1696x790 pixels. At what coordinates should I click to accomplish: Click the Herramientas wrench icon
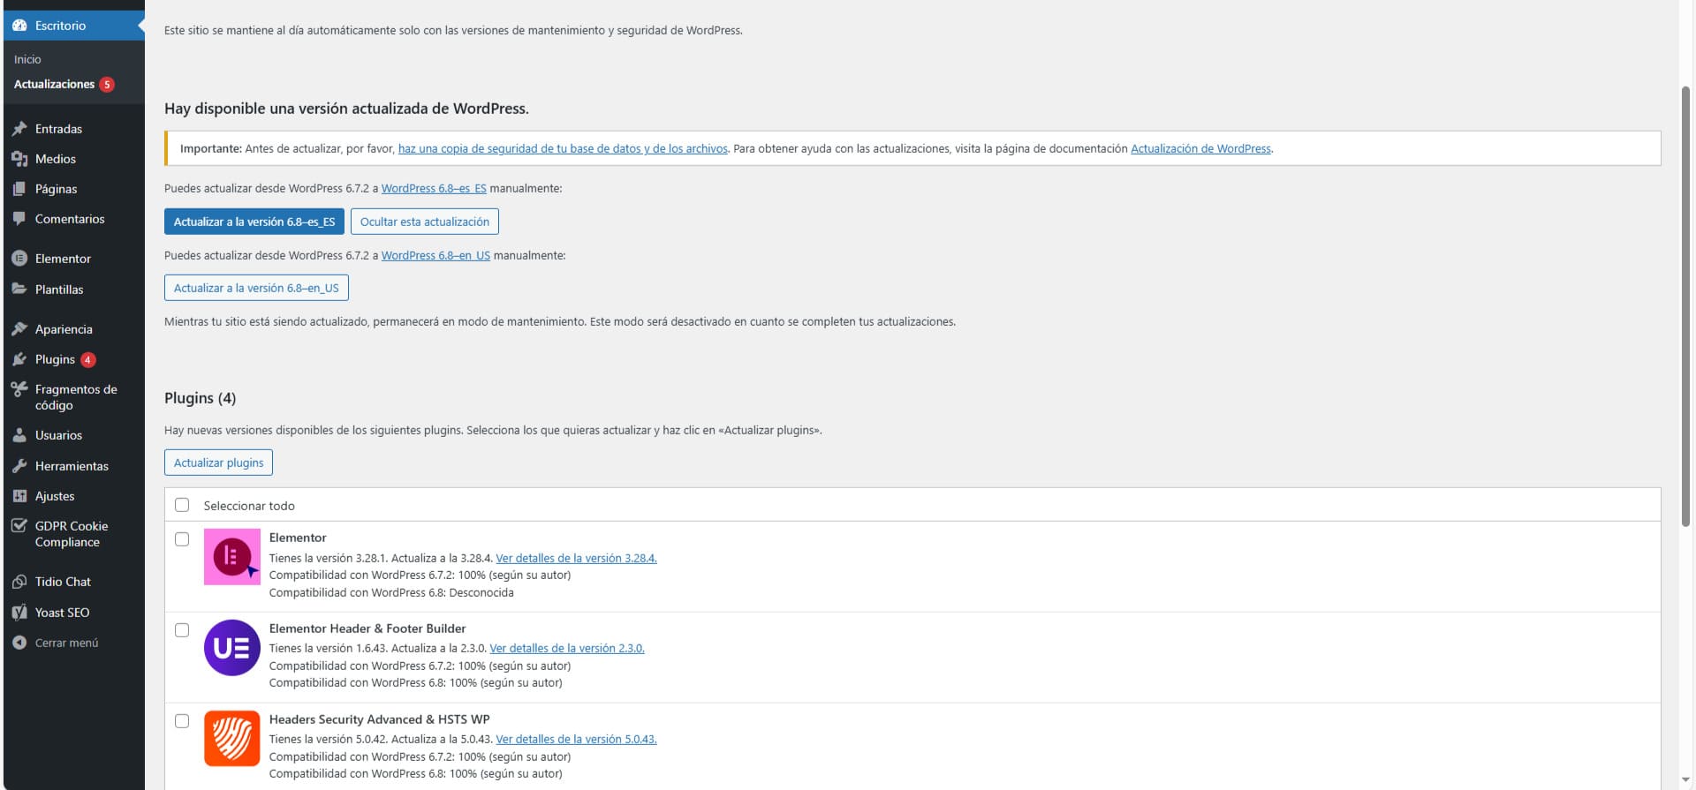point(19,466)
